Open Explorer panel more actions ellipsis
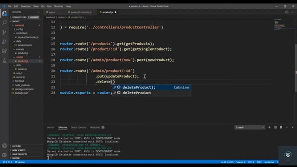The height and width of the screenshot is (167, 297). pos(39,12)
